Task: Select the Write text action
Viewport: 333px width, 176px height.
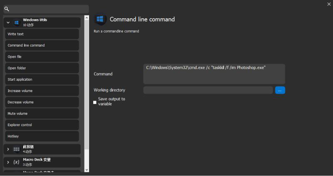Action: 42,34
